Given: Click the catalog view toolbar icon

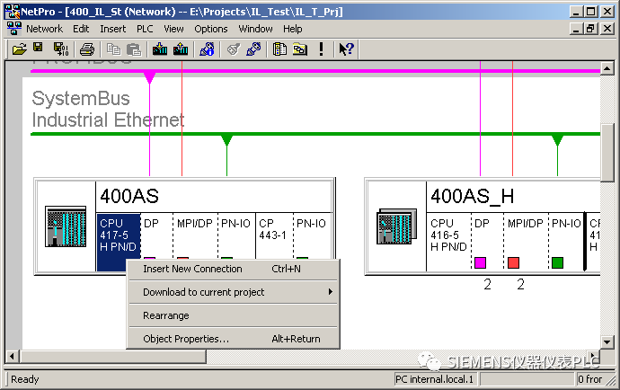Looking at the screenshot, I should pyautogui.click(x=279, y=49).
